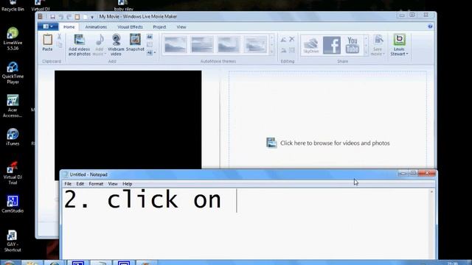This screenshot has width=472, height=265.
Task: Share the movie to YouTube
Action: [353, 46]
